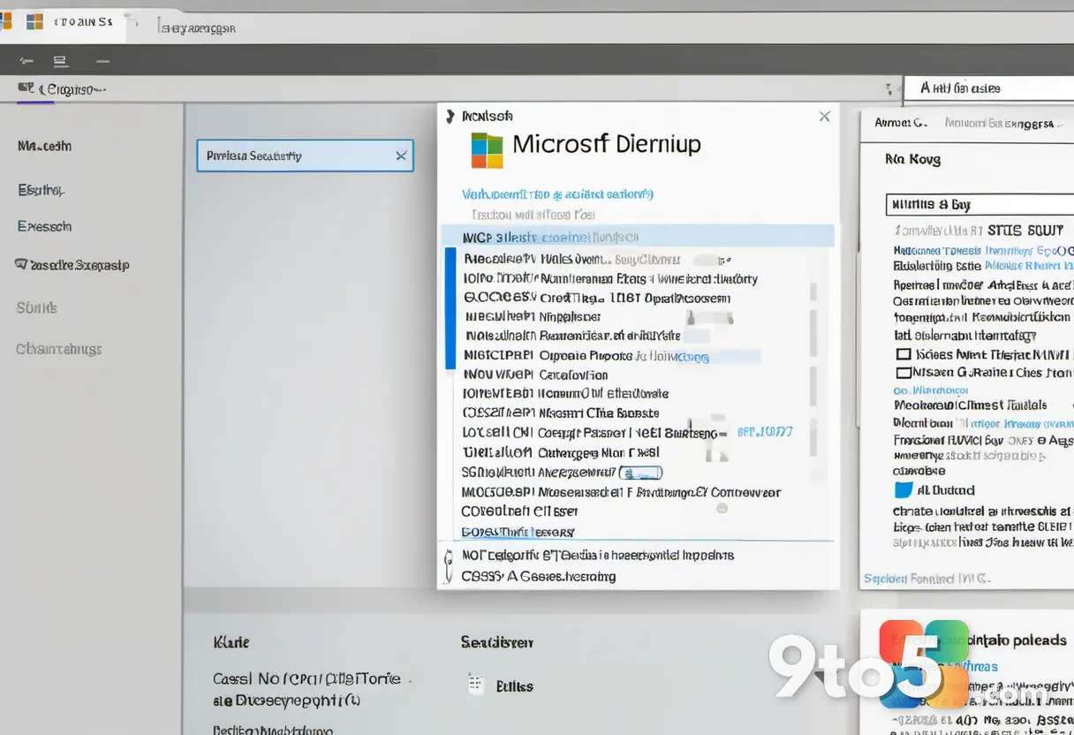Select sidebar item with the speech-bubble icon

[72, 264]
